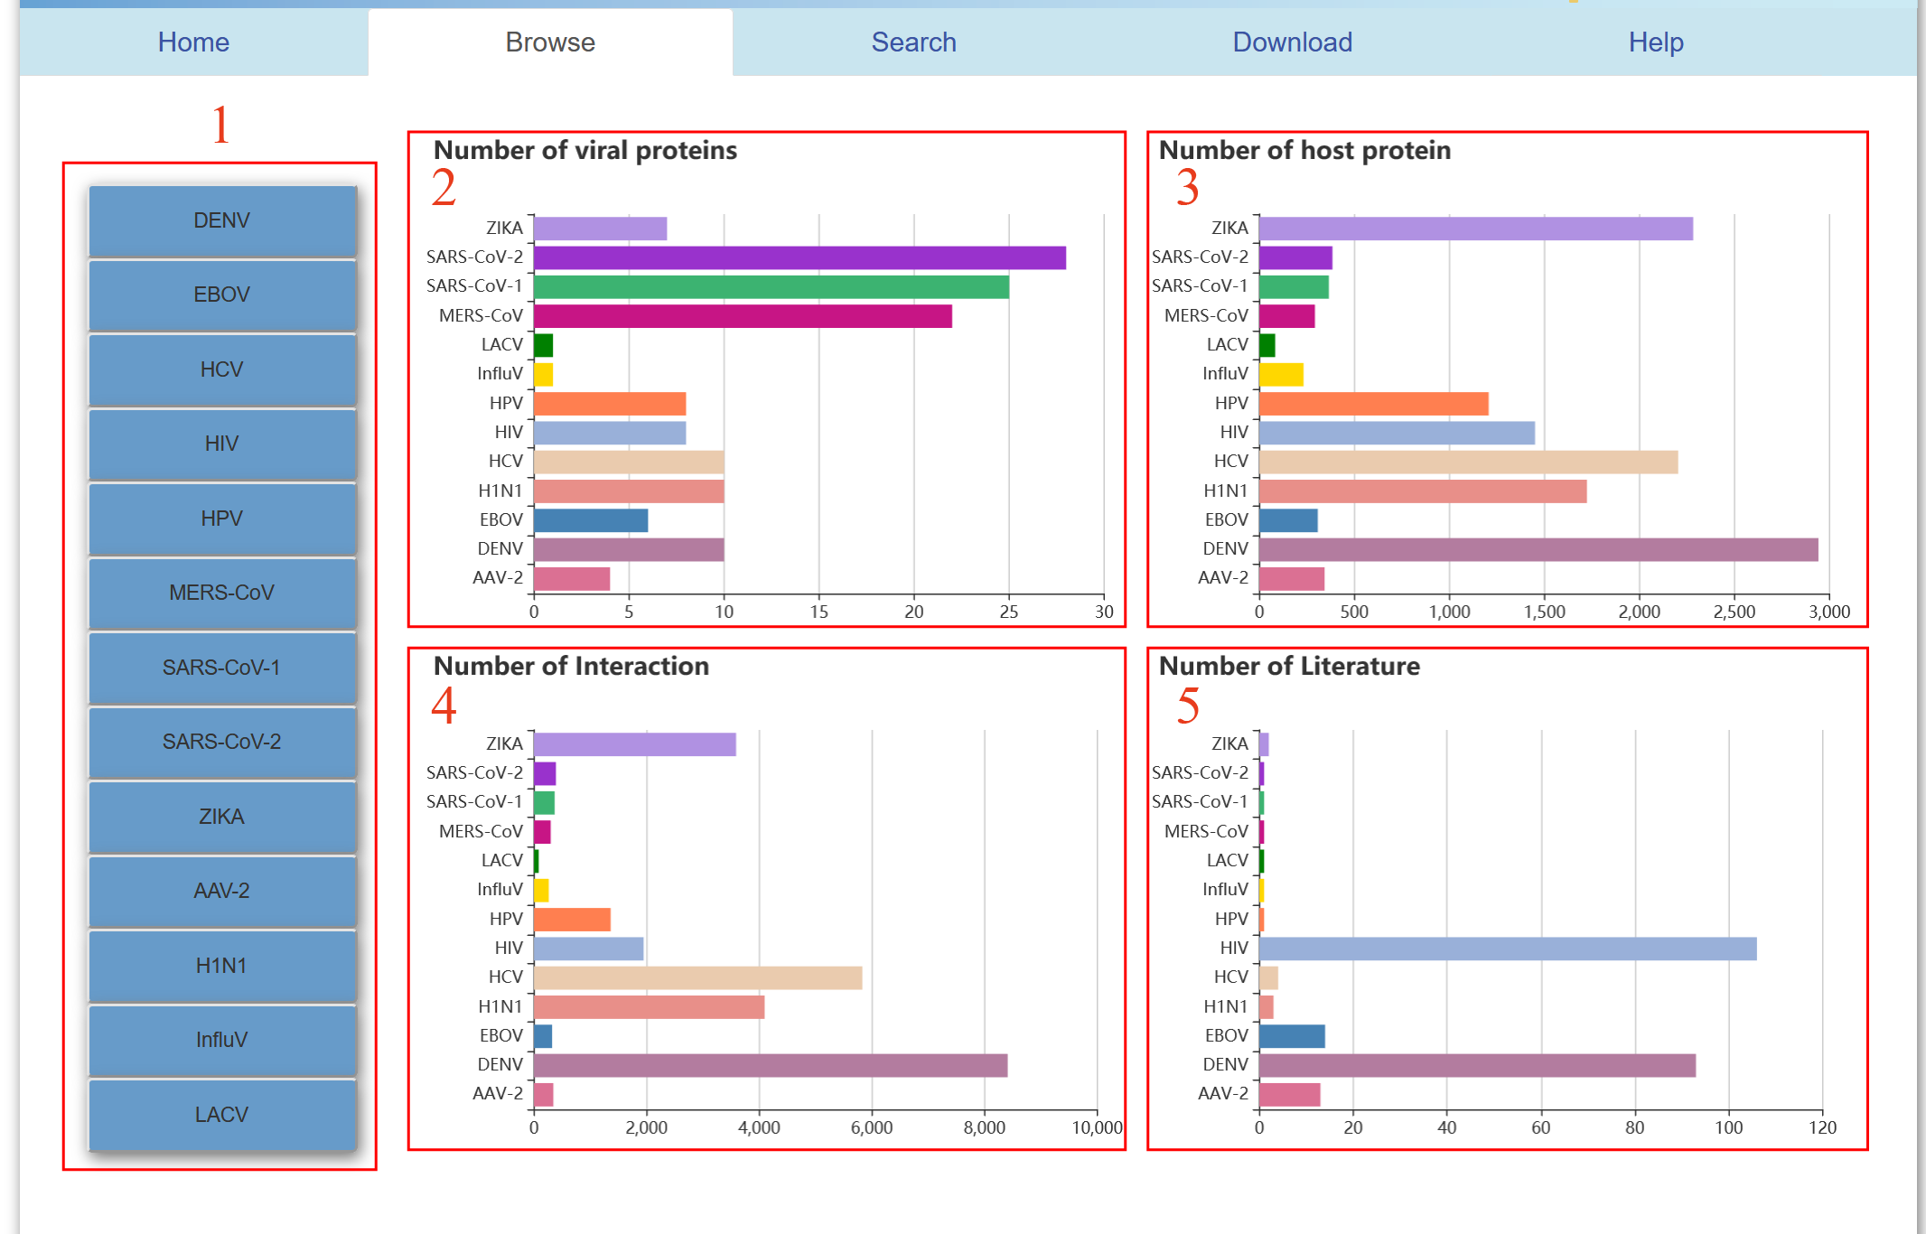Screen dimensions: 1926x1234
Task: Click HCV bar in Interaction chart
Action: tap(697, 977)
